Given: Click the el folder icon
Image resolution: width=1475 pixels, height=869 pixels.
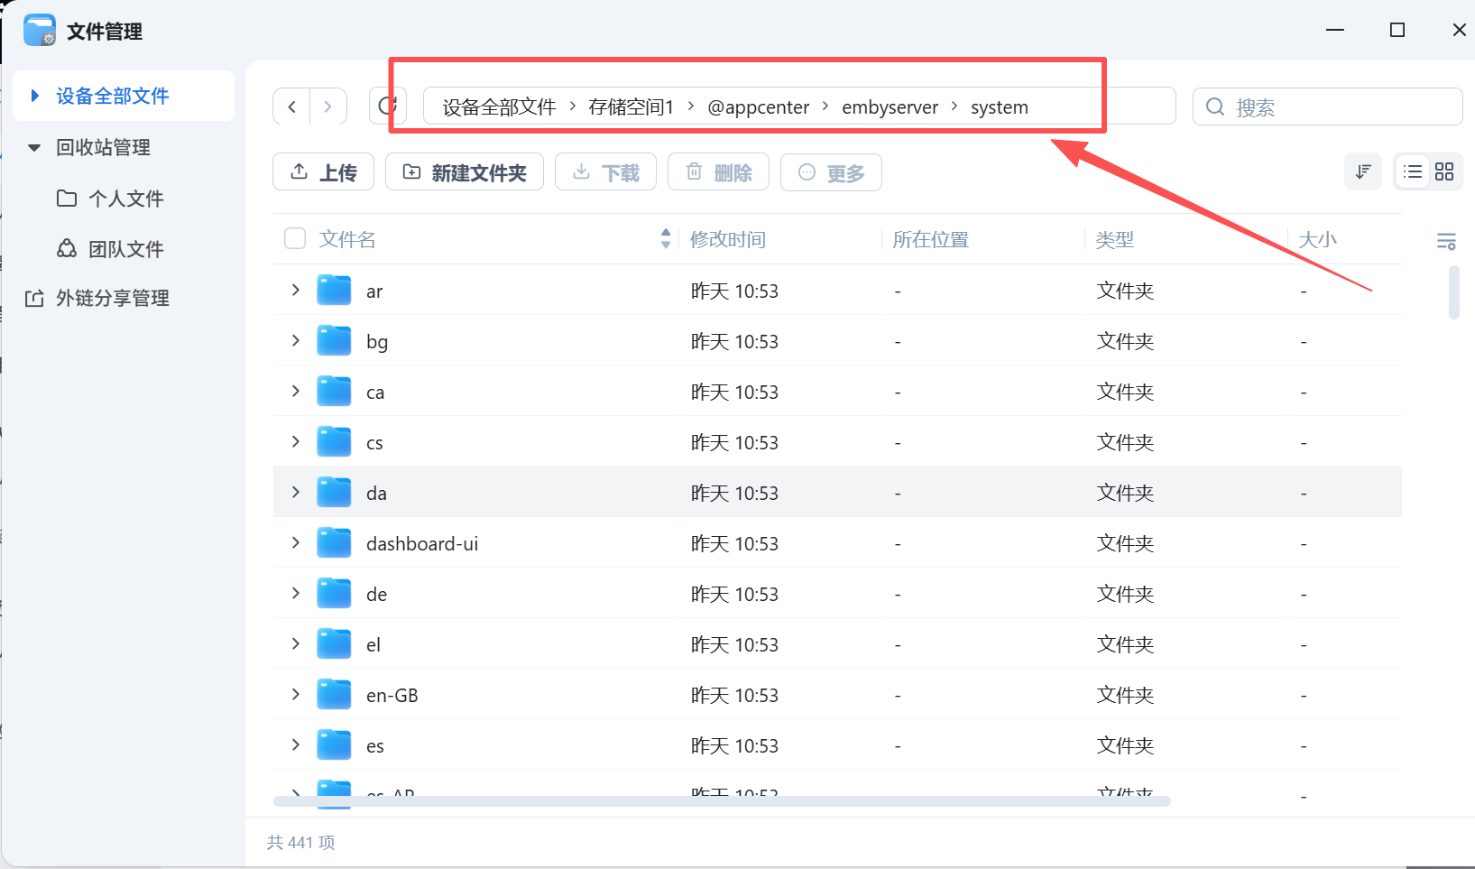Looking at the screenshot, I should tap(334, 644).
